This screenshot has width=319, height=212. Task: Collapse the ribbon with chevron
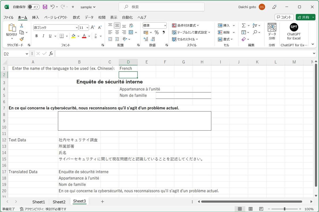(313, 45)
